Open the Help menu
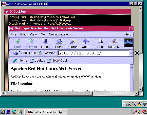This screenshot has height=115, width=147. pyautogui.click(x=128, y=34)
